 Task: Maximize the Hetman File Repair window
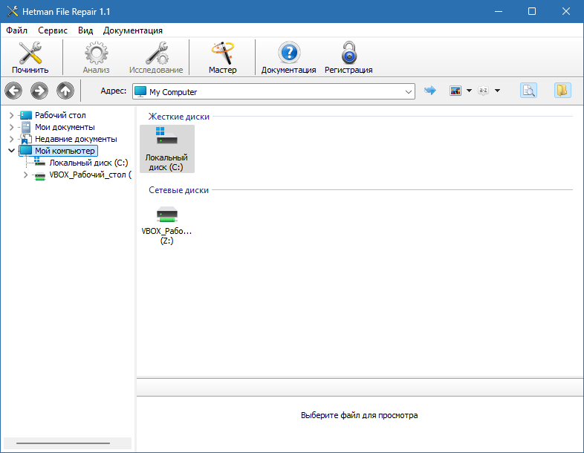(532, 12)
